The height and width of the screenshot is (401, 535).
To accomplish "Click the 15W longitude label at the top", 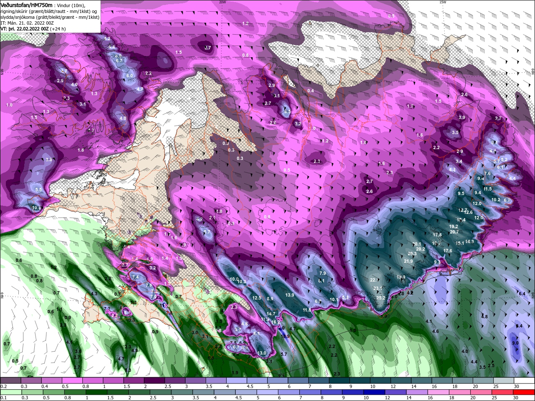I will (443, 2).
